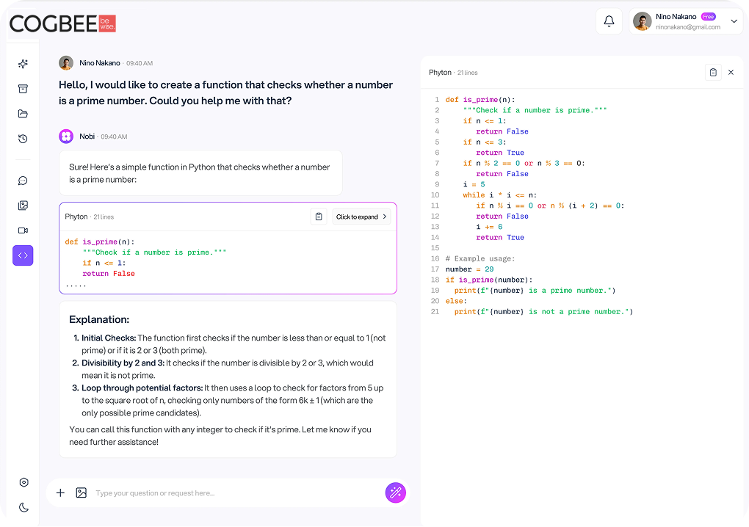749x527 pixels.
Task: Open settings gear in sidebar
Action: click(24, 482)
